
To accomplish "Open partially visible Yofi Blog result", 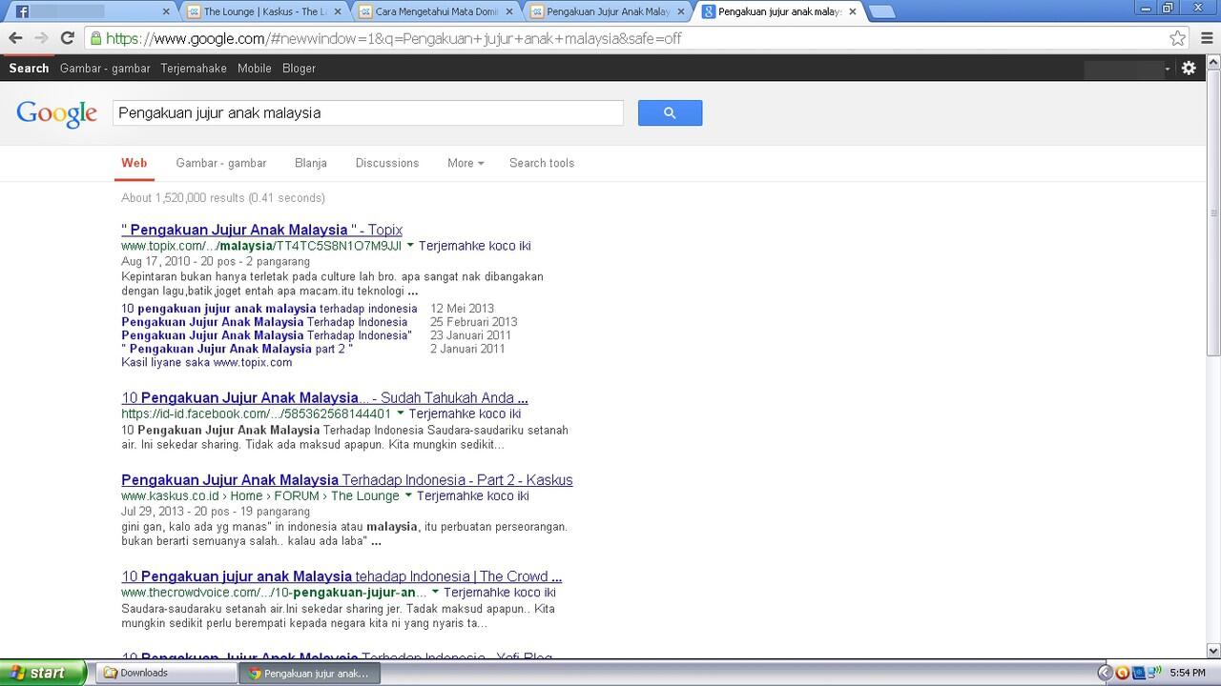I will [x=337, y=656].
